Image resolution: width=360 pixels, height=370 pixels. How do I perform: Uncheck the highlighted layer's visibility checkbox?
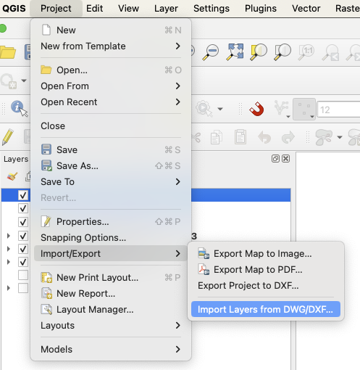pyautogui.click(x=23, y=195)
